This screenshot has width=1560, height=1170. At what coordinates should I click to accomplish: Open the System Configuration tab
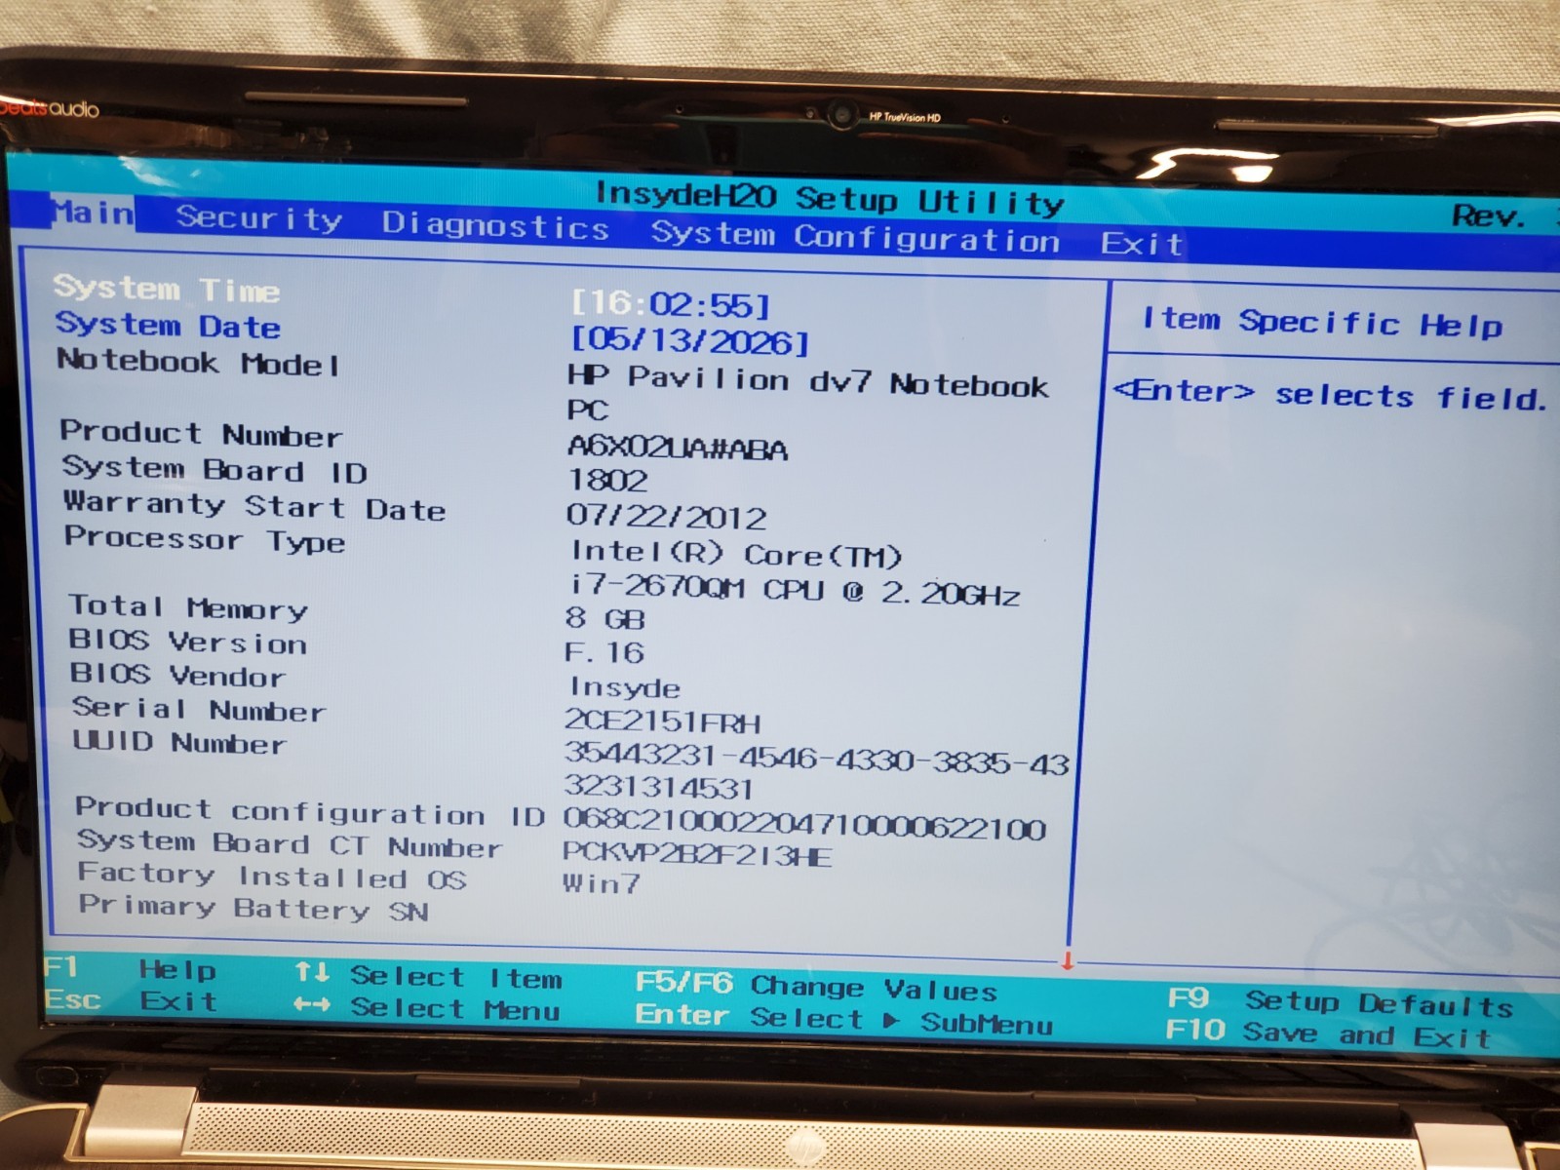pos(855,236)
